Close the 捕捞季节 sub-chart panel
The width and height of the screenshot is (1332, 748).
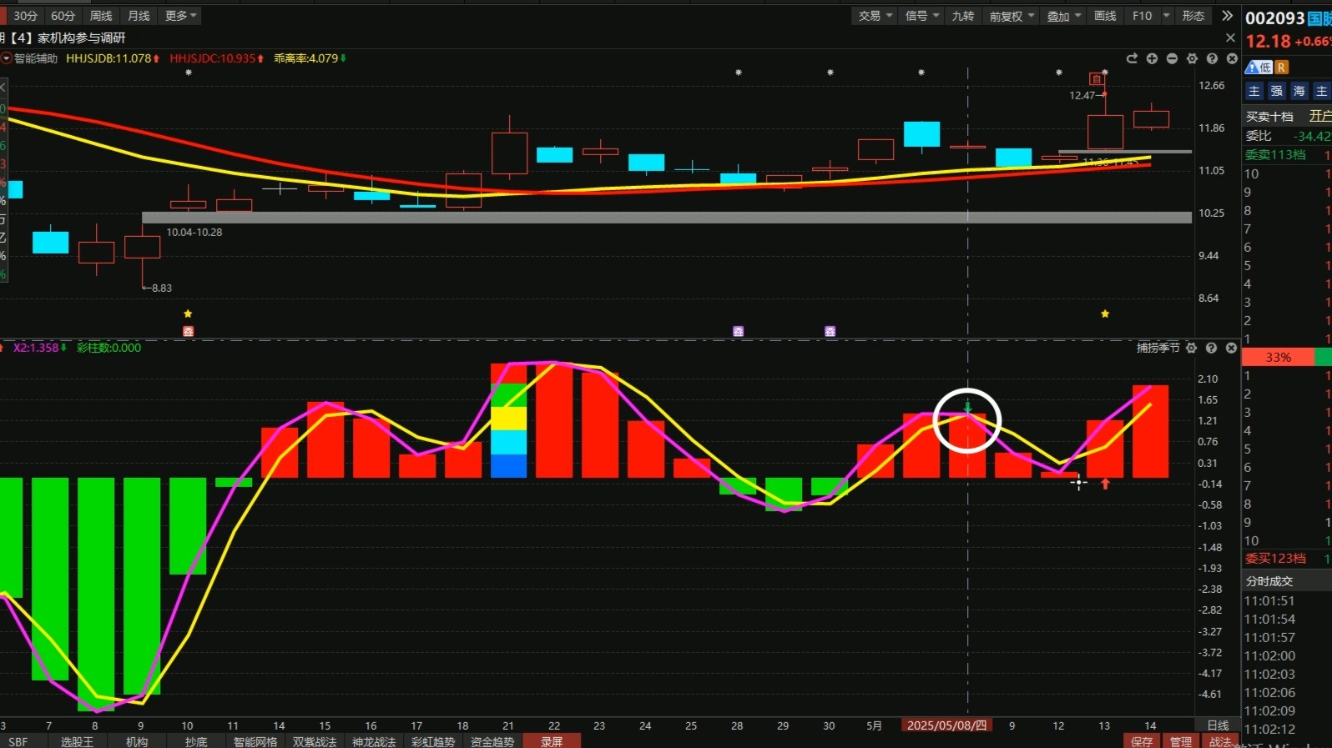[x=1231, y=348]
